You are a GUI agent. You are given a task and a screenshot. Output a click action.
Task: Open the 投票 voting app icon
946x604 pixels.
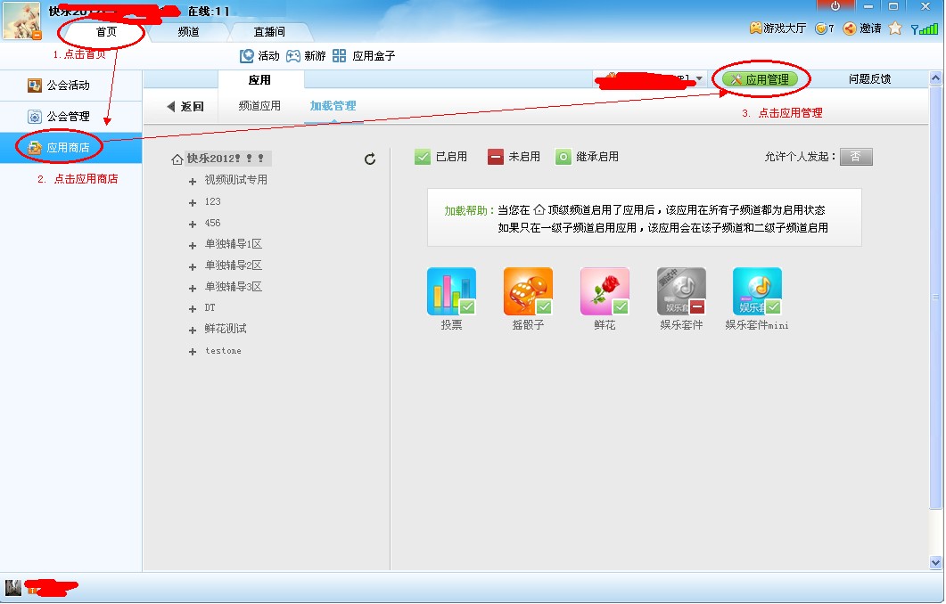coord(451,291)
